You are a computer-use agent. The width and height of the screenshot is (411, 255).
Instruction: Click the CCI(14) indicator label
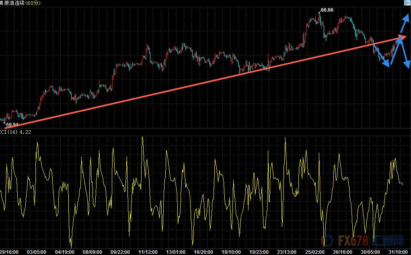click(x=9, y=132)
